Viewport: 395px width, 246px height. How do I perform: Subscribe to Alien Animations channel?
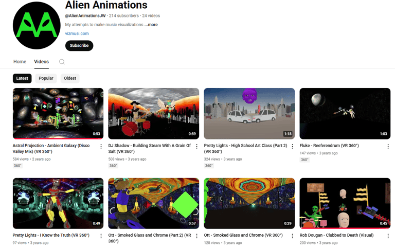(79, 46)
